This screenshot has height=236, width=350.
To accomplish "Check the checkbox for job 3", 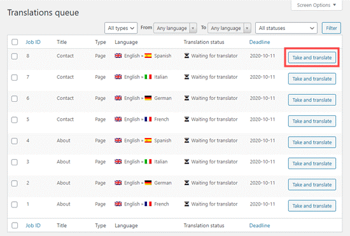I will pyautogui.click(x=15, y=162).
